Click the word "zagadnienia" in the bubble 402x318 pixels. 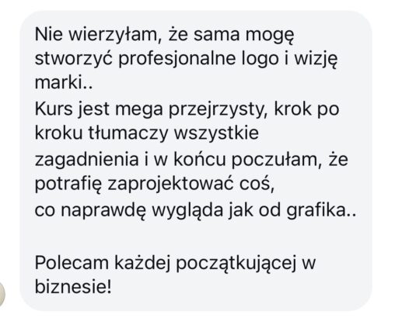pyautogui.click(x=86, y=161)
